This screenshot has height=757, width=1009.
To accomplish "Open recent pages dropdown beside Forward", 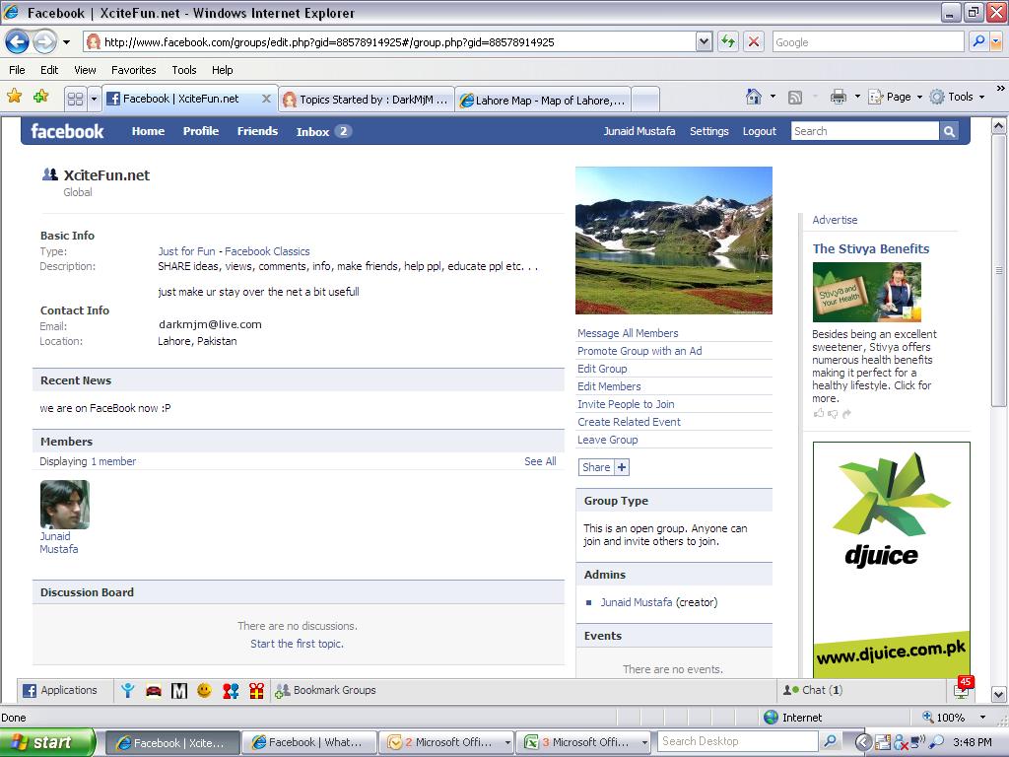I will (x=66, y=42).
